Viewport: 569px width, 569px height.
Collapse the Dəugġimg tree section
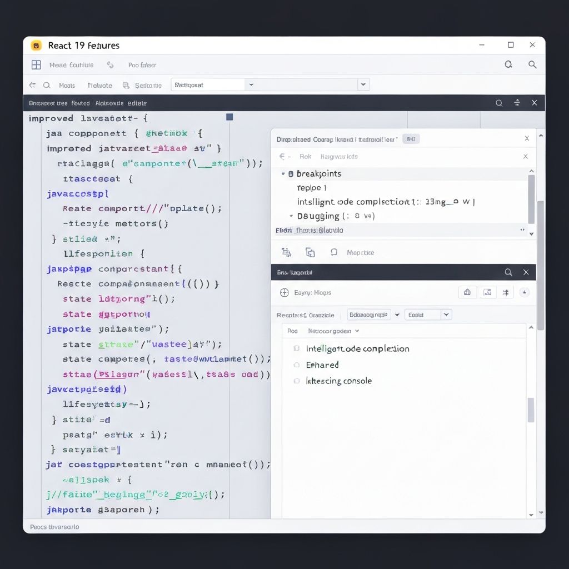click(291, 216)
